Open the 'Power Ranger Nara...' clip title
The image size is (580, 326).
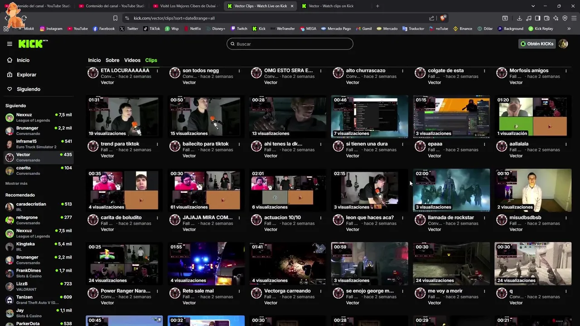pyautogui.click(x=126, y=291)
